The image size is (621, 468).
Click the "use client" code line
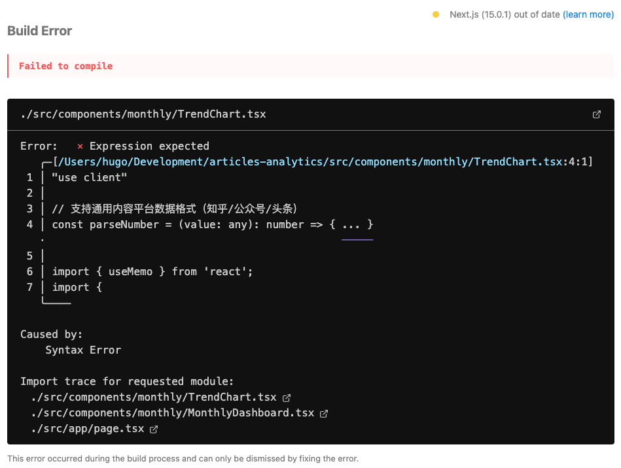90,178
